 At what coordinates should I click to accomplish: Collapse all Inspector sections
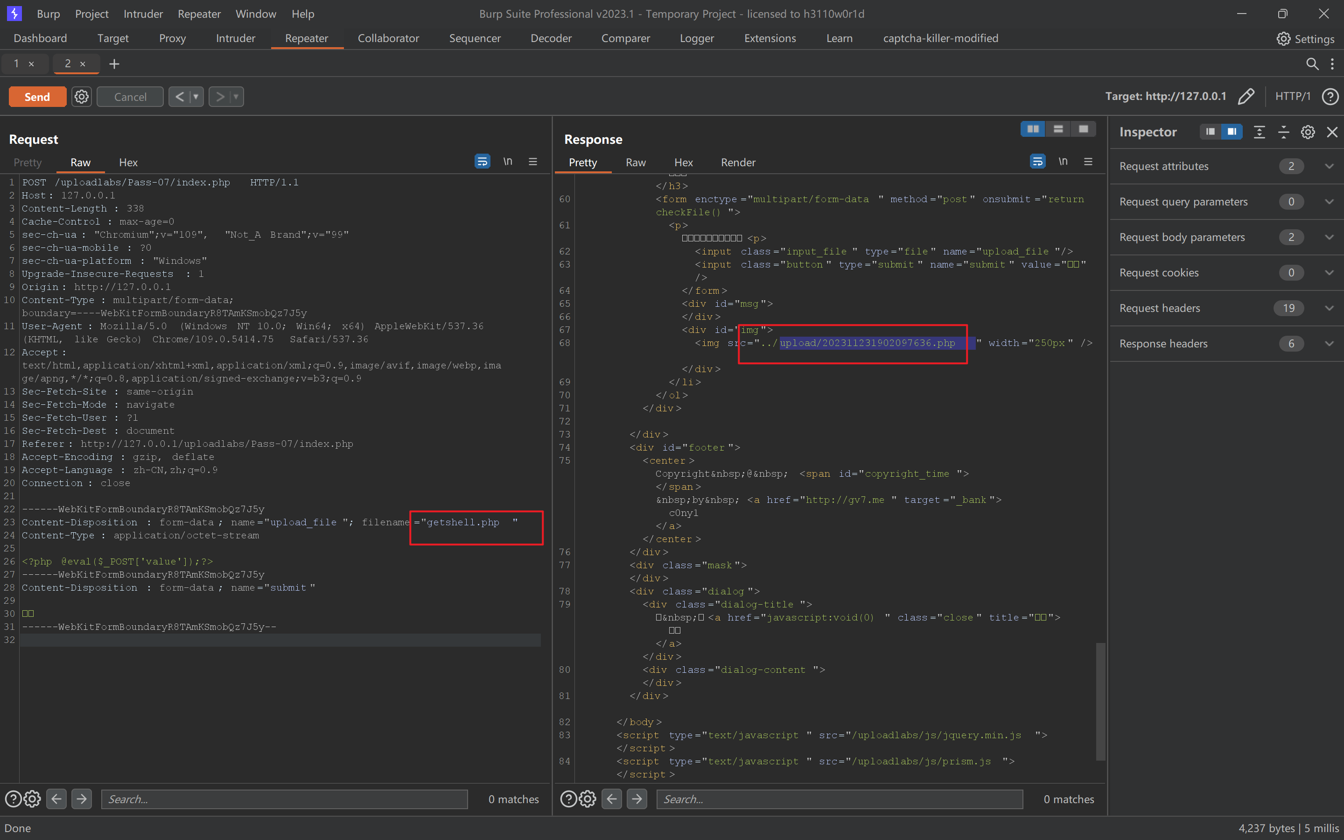1283,132
